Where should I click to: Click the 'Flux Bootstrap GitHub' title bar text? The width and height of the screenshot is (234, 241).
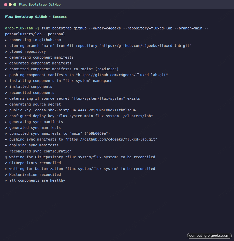click(x=40, y=5)
